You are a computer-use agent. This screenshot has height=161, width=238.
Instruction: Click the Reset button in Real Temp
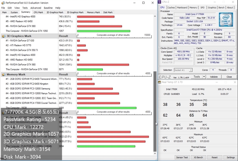tap(214, 157)
